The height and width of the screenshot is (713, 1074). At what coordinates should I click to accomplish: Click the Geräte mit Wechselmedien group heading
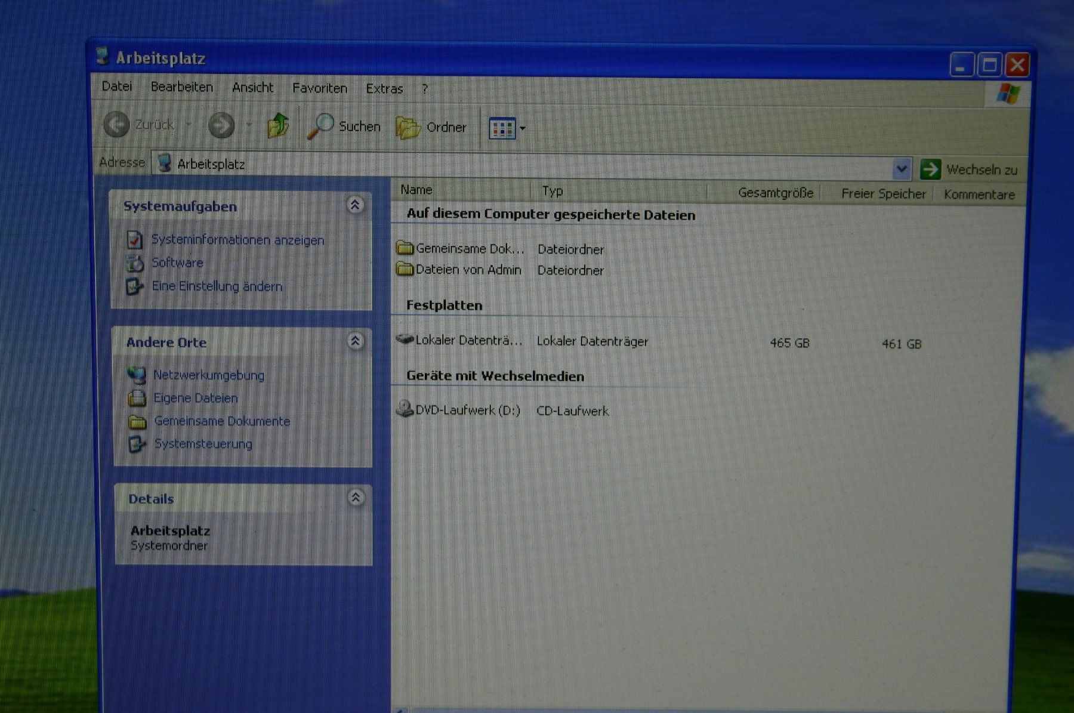495,376
